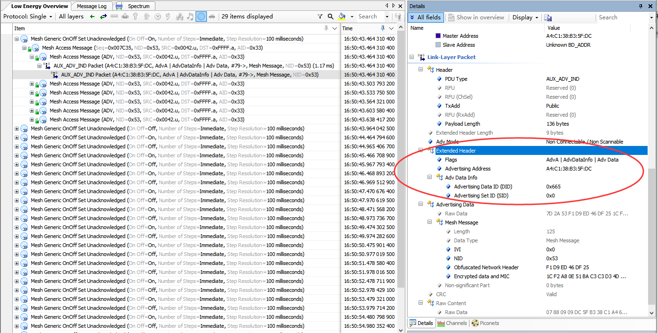Click the Time column header

(x=368, y=28)
